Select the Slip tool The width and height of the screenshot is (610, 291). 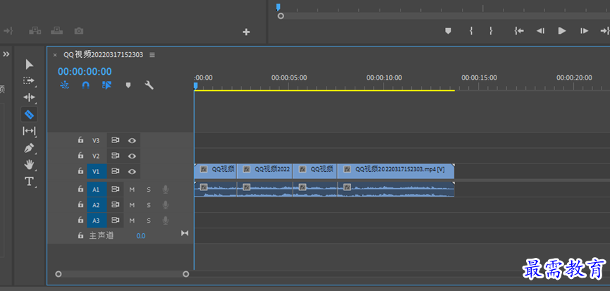29,131
